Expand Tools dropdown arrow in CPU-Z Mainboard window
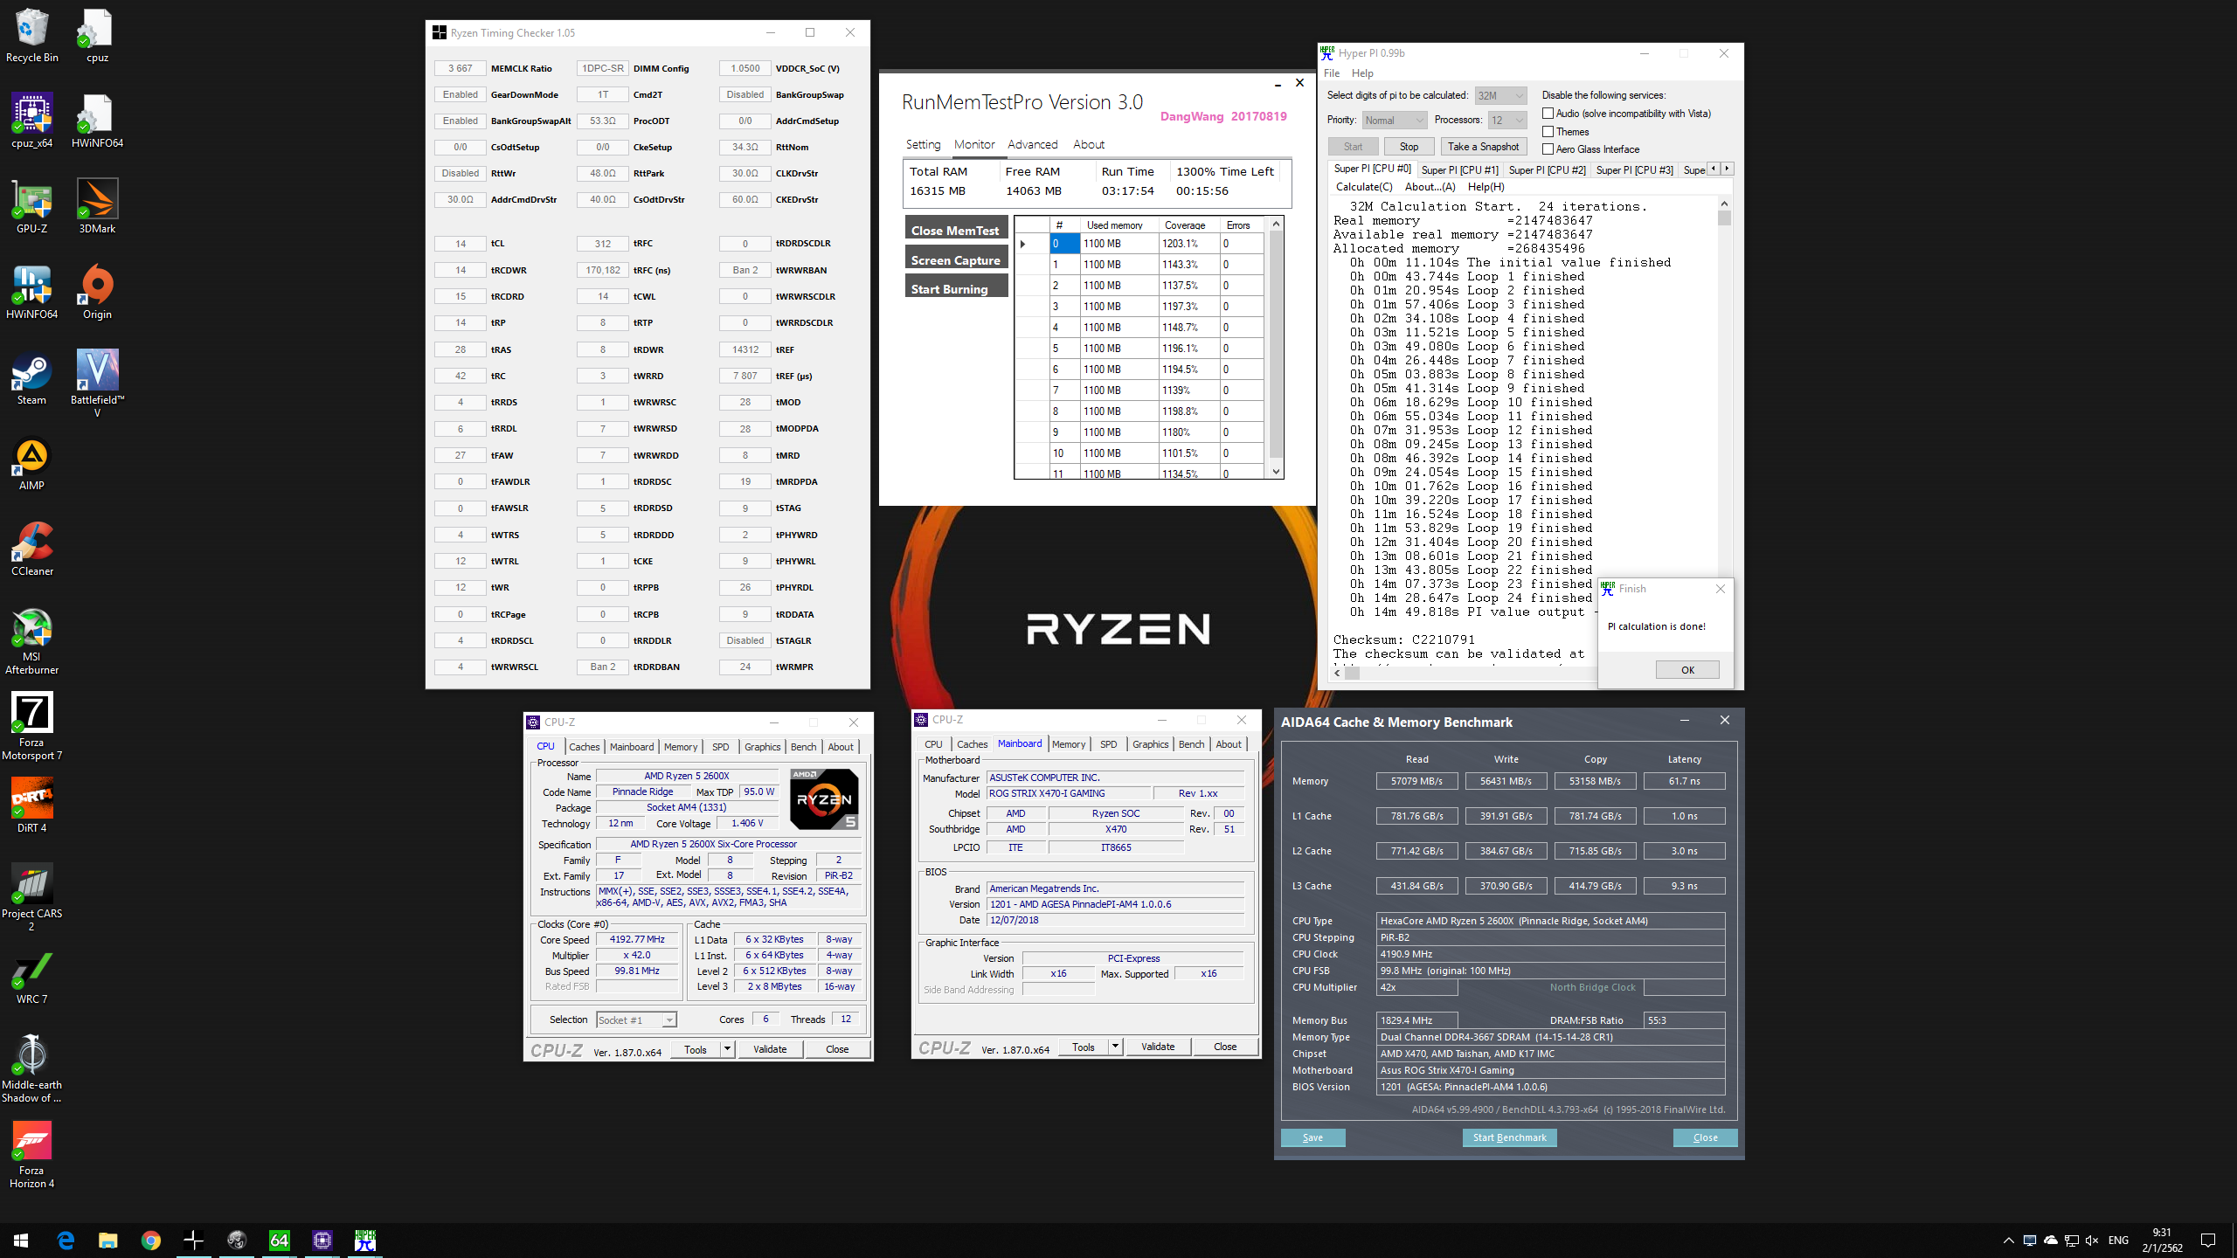Image resolution: width=2237 pixels, height=1258 pixels. pos(1115,1047)
